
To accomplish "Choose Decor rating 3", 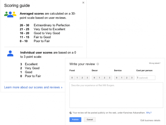I will click(x=110, y=78).
